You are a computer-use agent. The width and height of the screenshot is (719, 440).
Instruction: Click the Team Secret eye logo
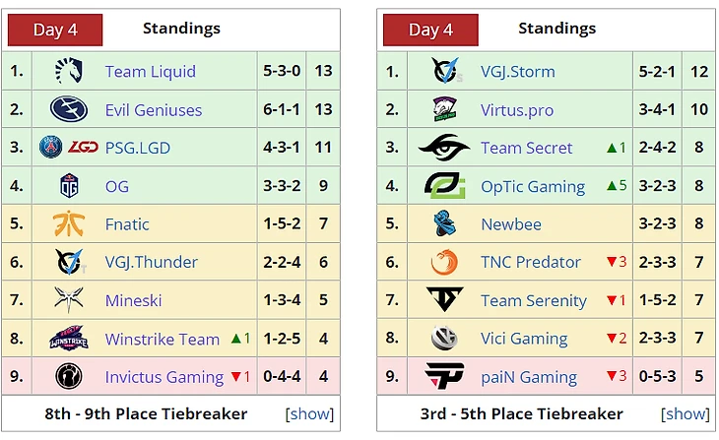[x=444, y=147]
